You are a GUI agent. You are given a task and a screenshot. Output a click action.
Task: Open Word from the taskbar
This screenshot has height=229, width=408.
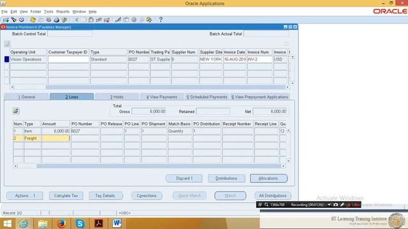117,223
